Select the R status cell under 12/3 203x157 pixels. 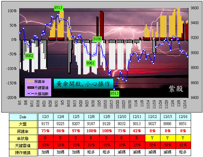(x=45, y=138)
